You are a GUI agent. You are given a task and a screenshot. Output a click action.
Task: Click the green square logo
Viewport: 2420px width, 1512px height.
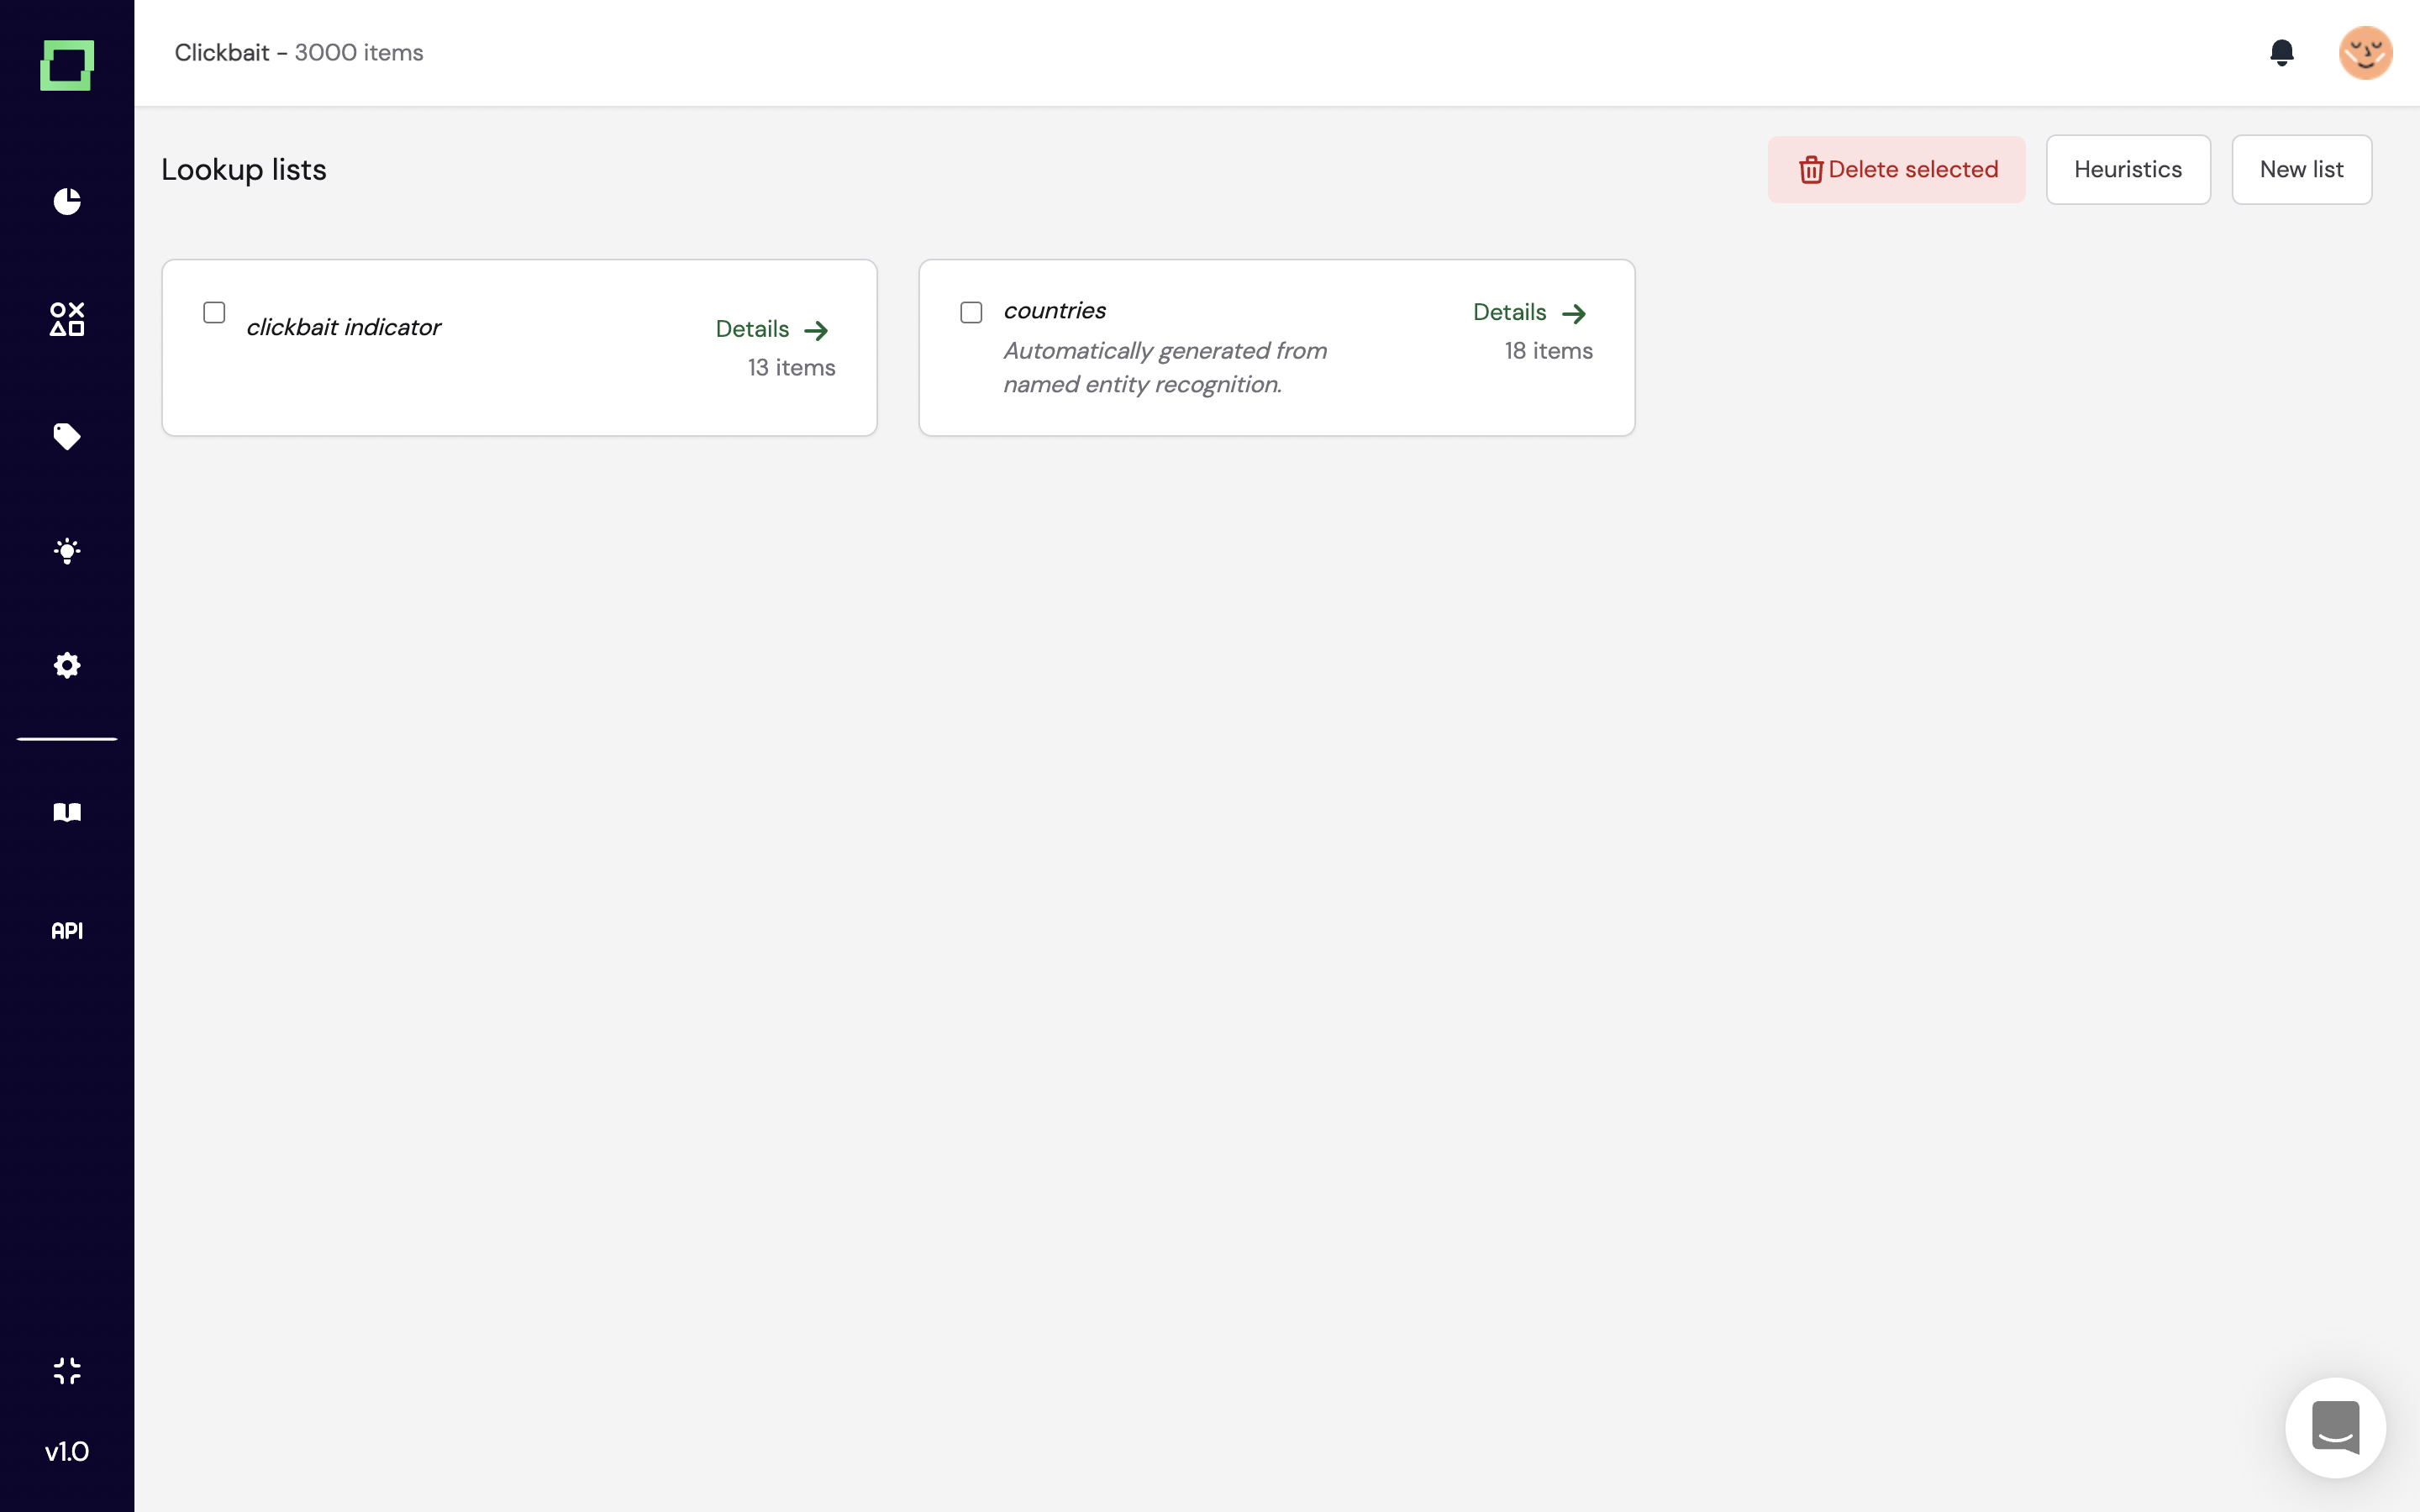click(67, 65)
